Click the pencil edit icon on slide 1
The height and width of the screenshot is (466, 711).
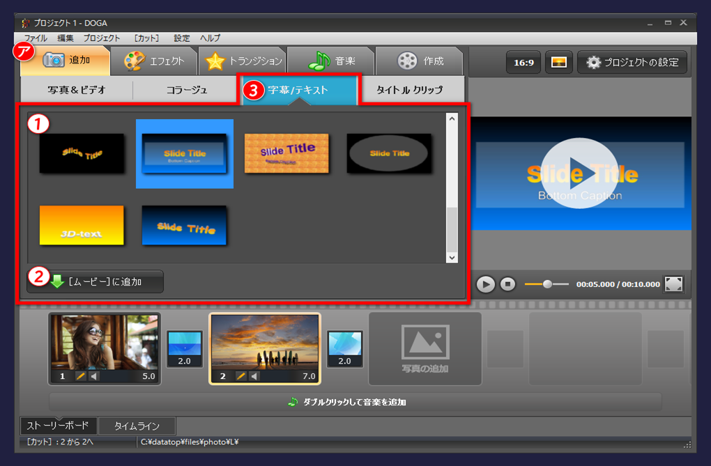pyautogui.click(x=81, y=376)
